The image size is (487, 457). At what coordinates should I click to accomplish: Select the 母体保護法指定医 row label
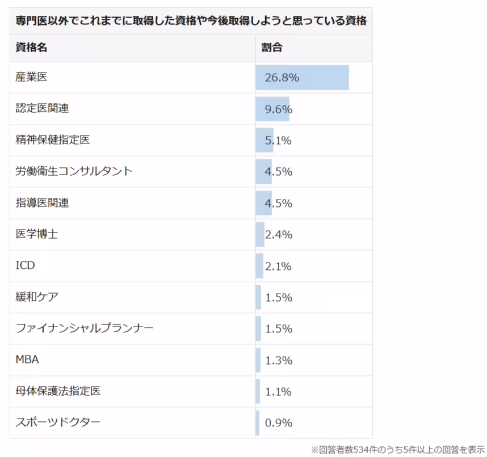point(58,391)
